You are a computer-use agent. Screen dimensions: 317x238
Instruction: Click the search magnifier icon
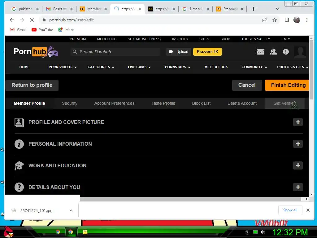[75, 52]
